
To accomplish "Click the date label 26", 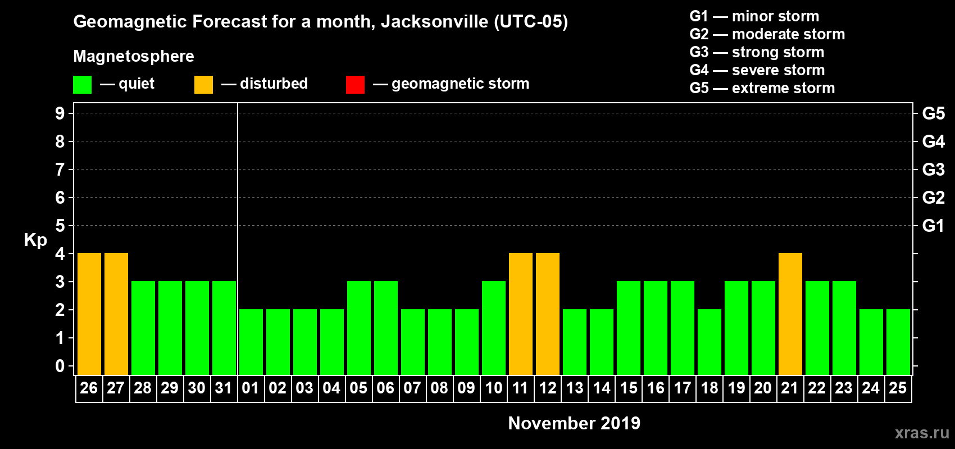I will pos(89,388).
